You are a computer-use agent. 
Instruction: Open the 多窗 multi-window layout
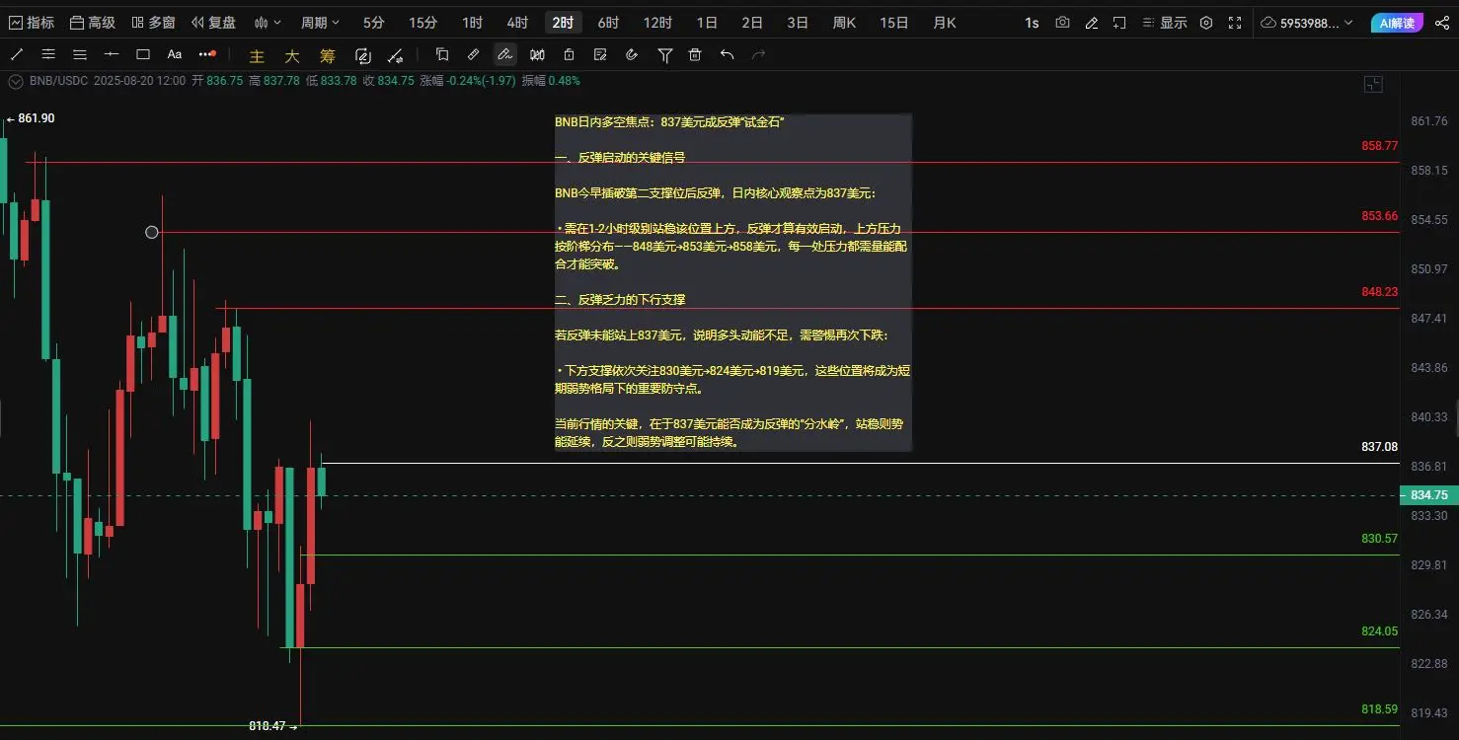[x=153, y=22]
